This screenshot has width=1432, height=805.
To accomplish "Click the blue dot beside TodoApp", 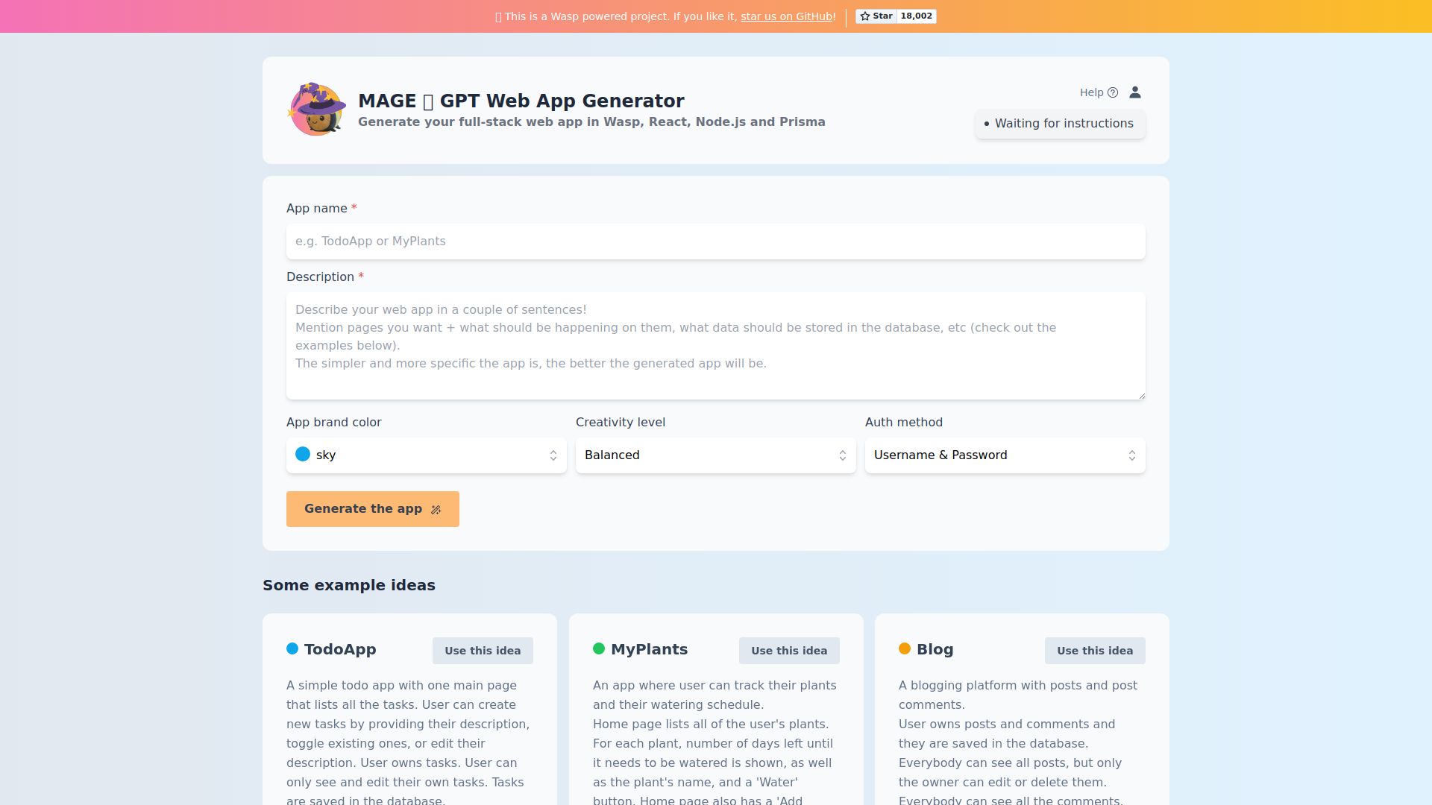I will coord(292,649).
